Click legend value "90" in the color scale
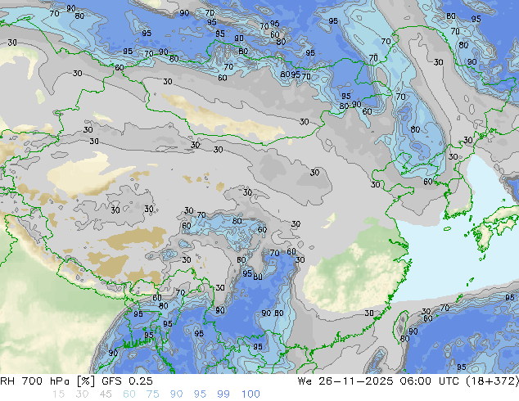 pyautogui.click(x=176, y=394)
